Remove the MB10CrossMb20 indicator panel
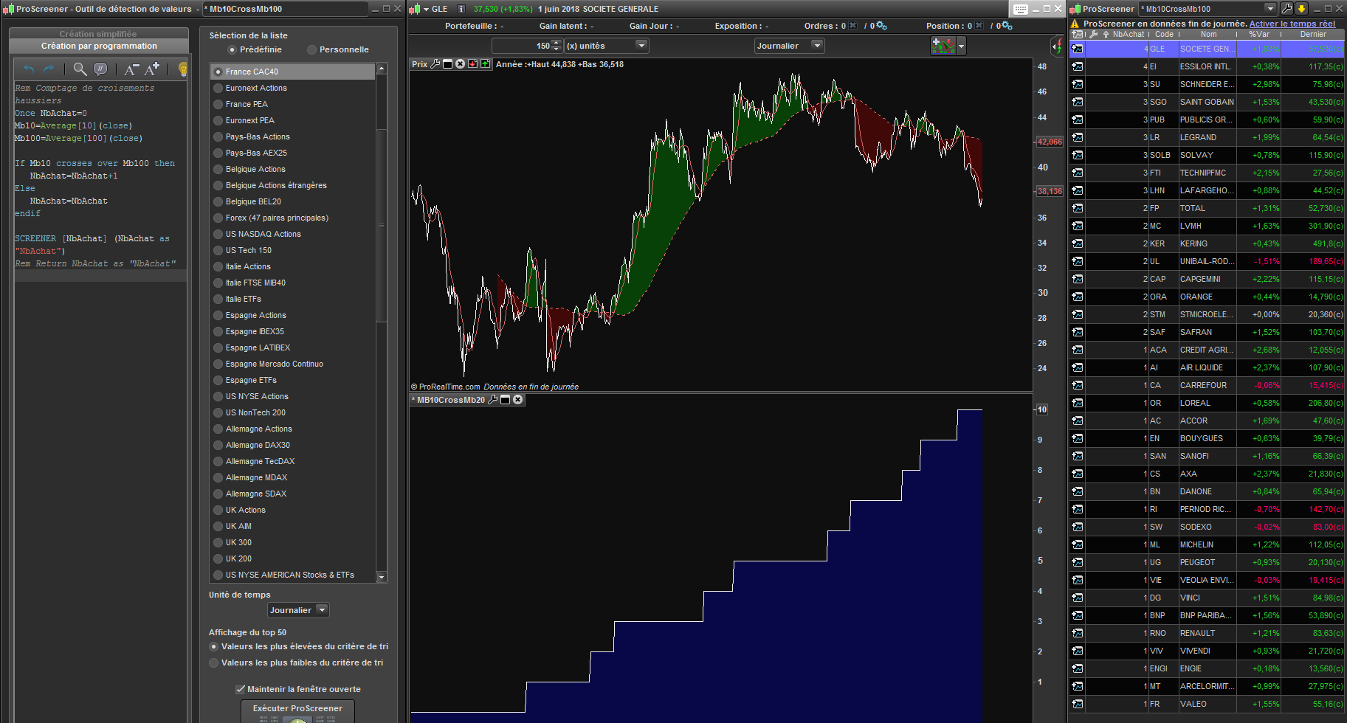The width and height of the screenshot is (1347, 723). (x=518, y=400)
